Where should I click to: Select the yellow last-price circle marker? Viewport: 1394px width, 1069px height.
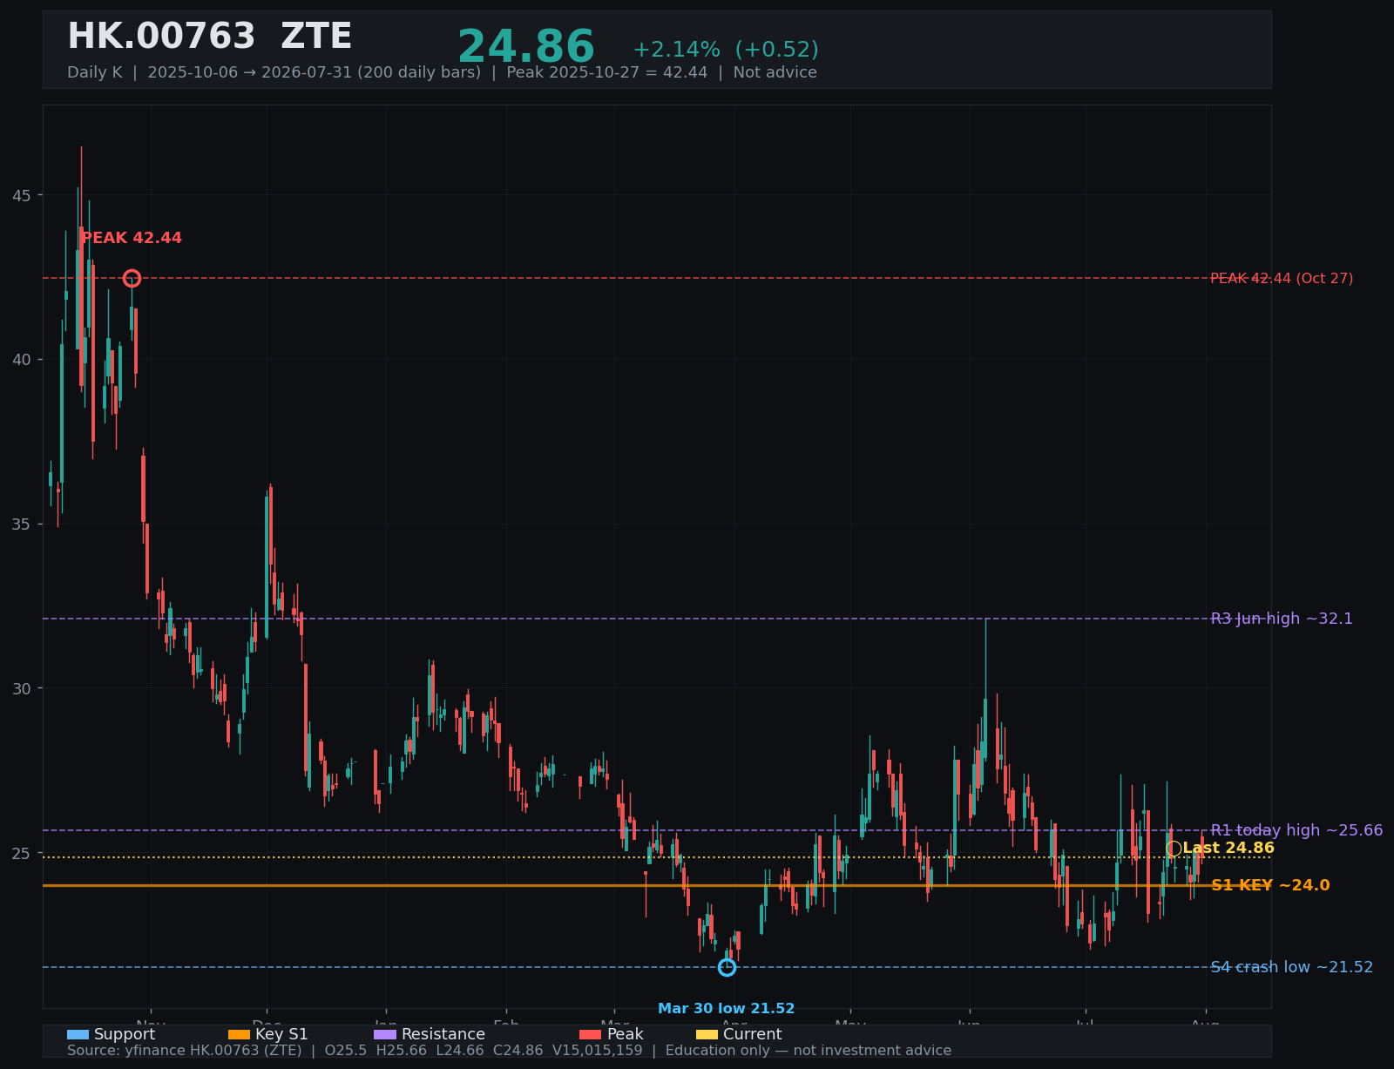[x=1174, y=849]
